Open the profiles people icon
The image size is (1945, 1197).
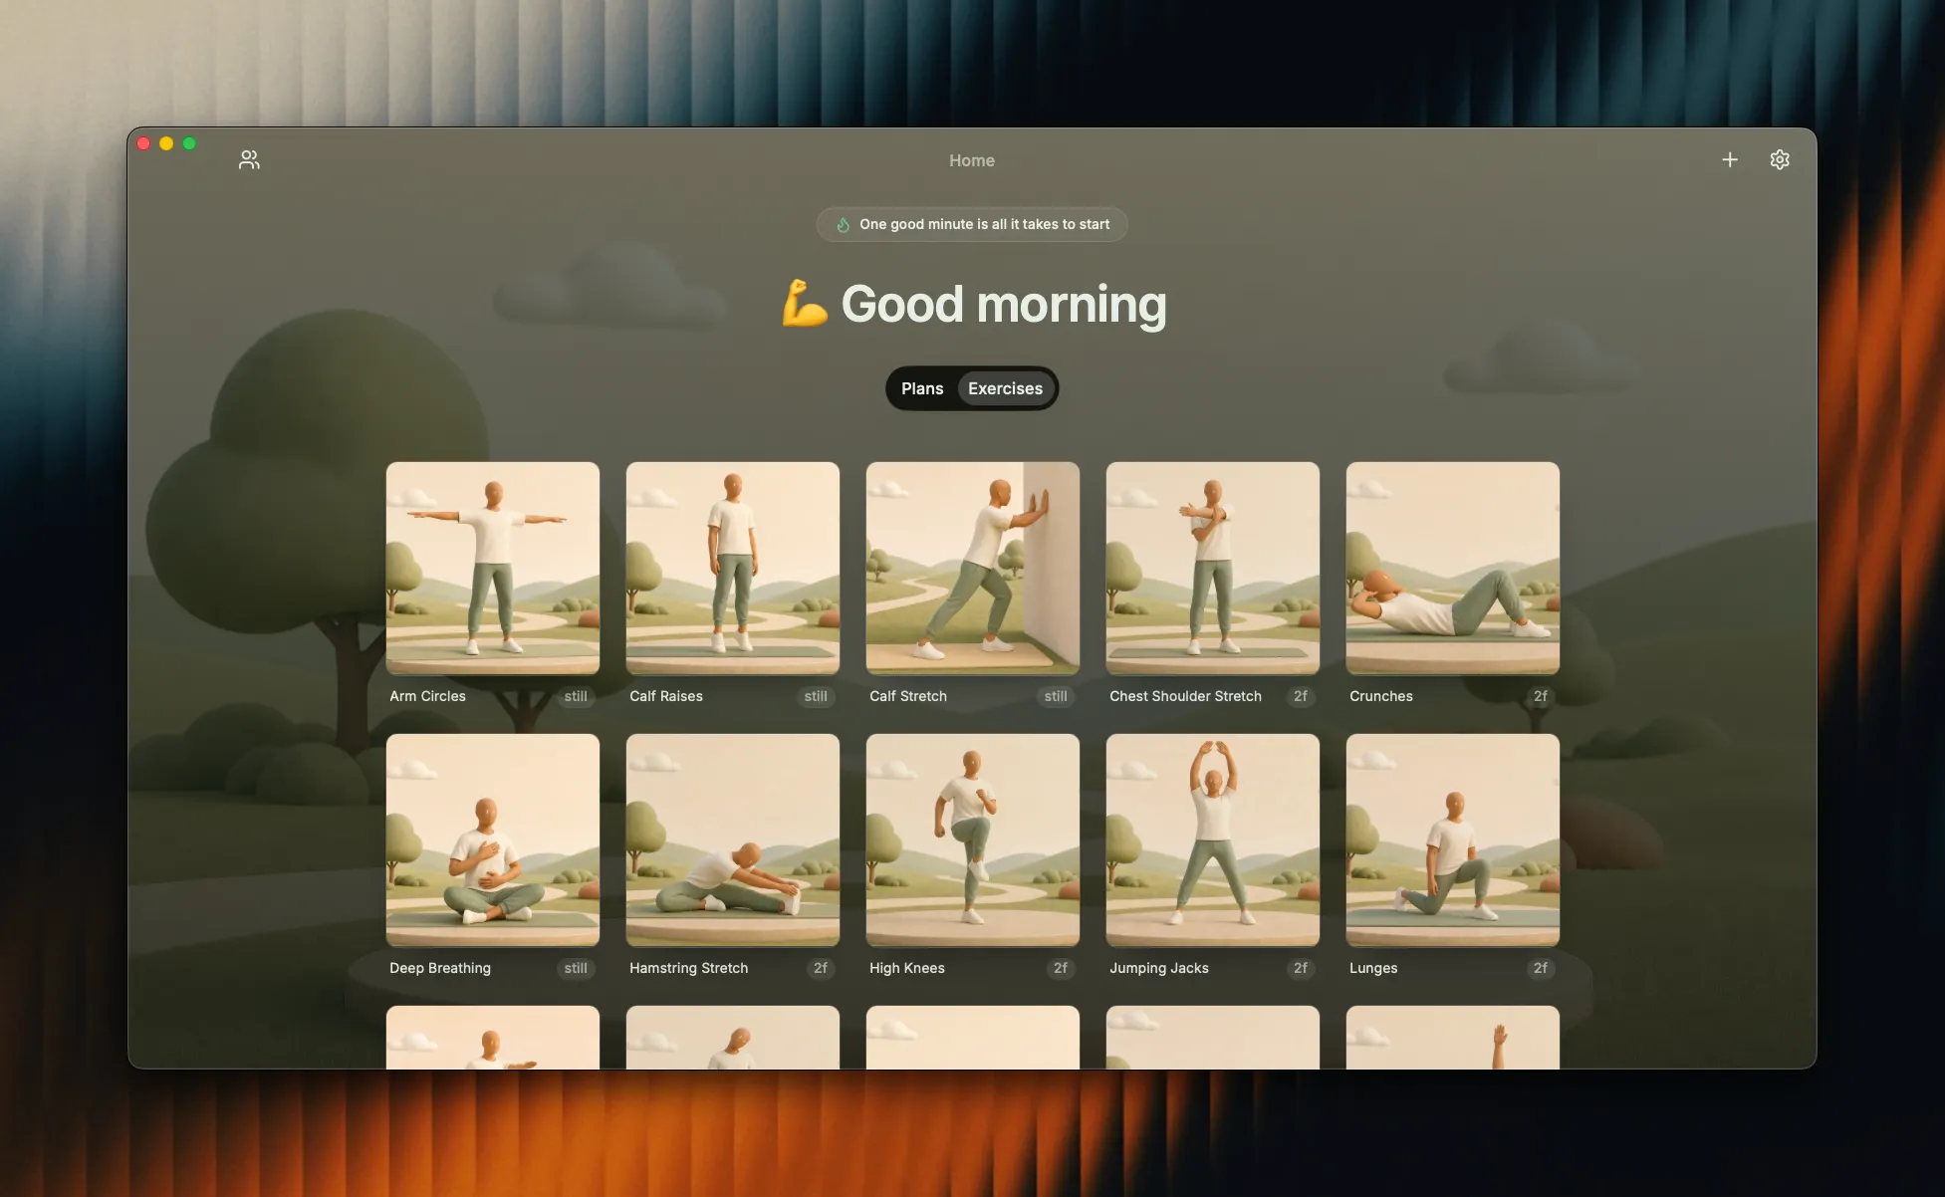[x=249, y=159]
